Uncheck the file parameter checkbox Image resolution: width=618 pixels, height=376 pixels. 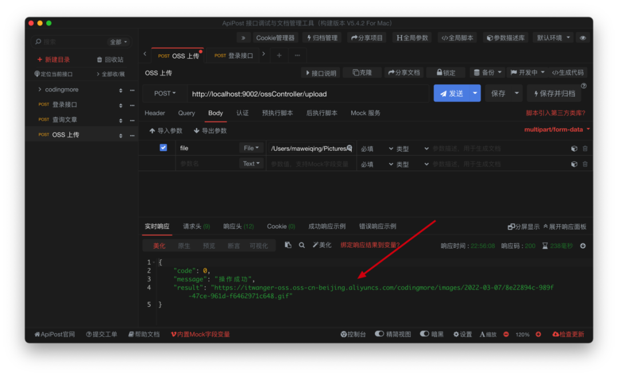(163, 148)
